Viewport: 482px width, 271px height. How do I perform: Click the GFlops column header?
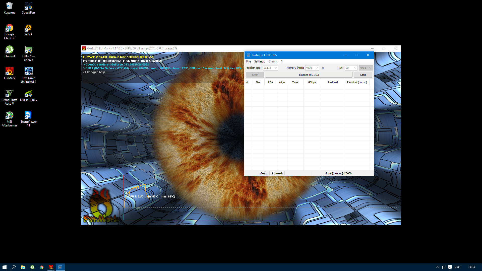point(312,82)
